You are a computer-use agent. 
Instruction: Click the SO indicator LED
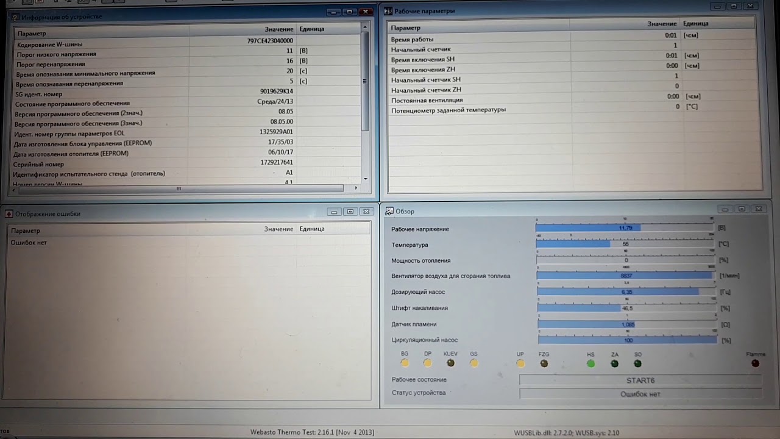point(637,363)
